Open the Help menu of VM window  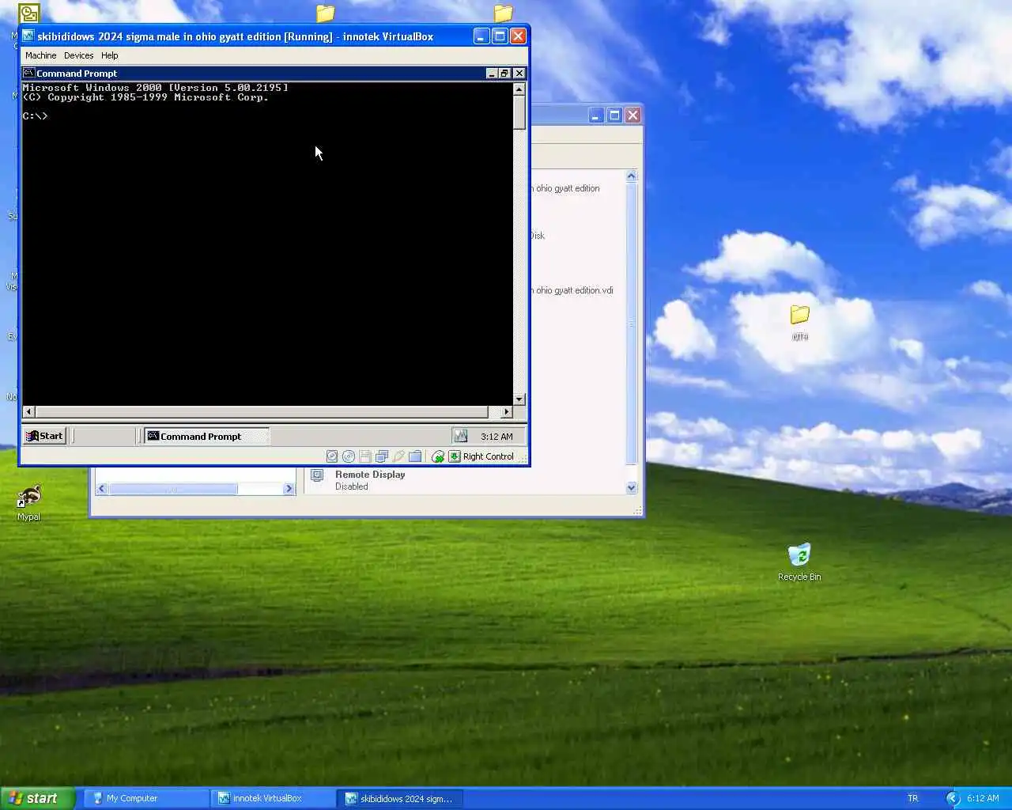tap(109, 55)
